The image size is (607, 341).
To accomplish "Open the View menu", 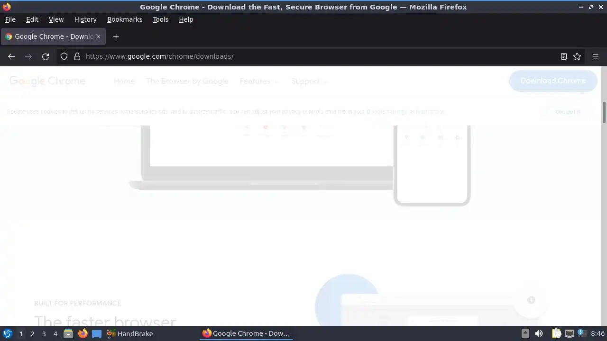I will click(56, 19).
